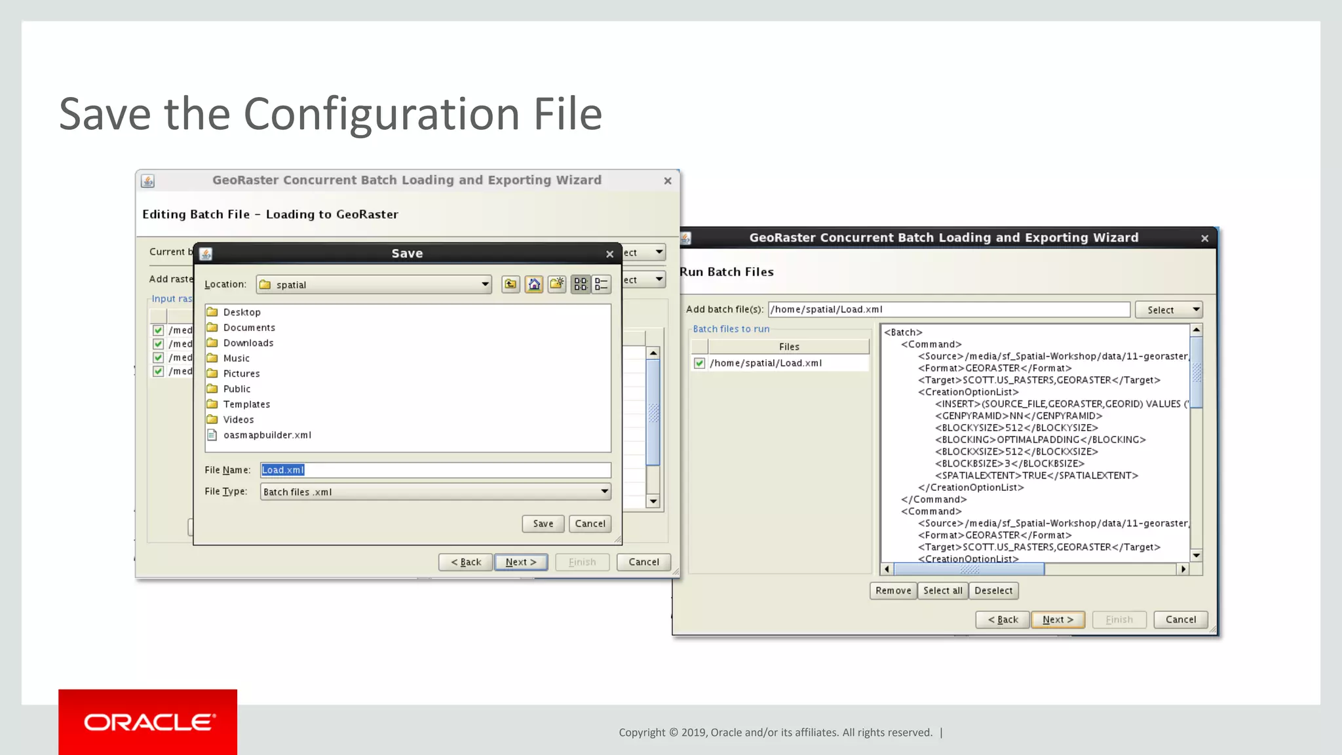Viewport: 1342px width, 755px height.
Task: Click Files column header in batch list
Action: [x=789, y=347]
